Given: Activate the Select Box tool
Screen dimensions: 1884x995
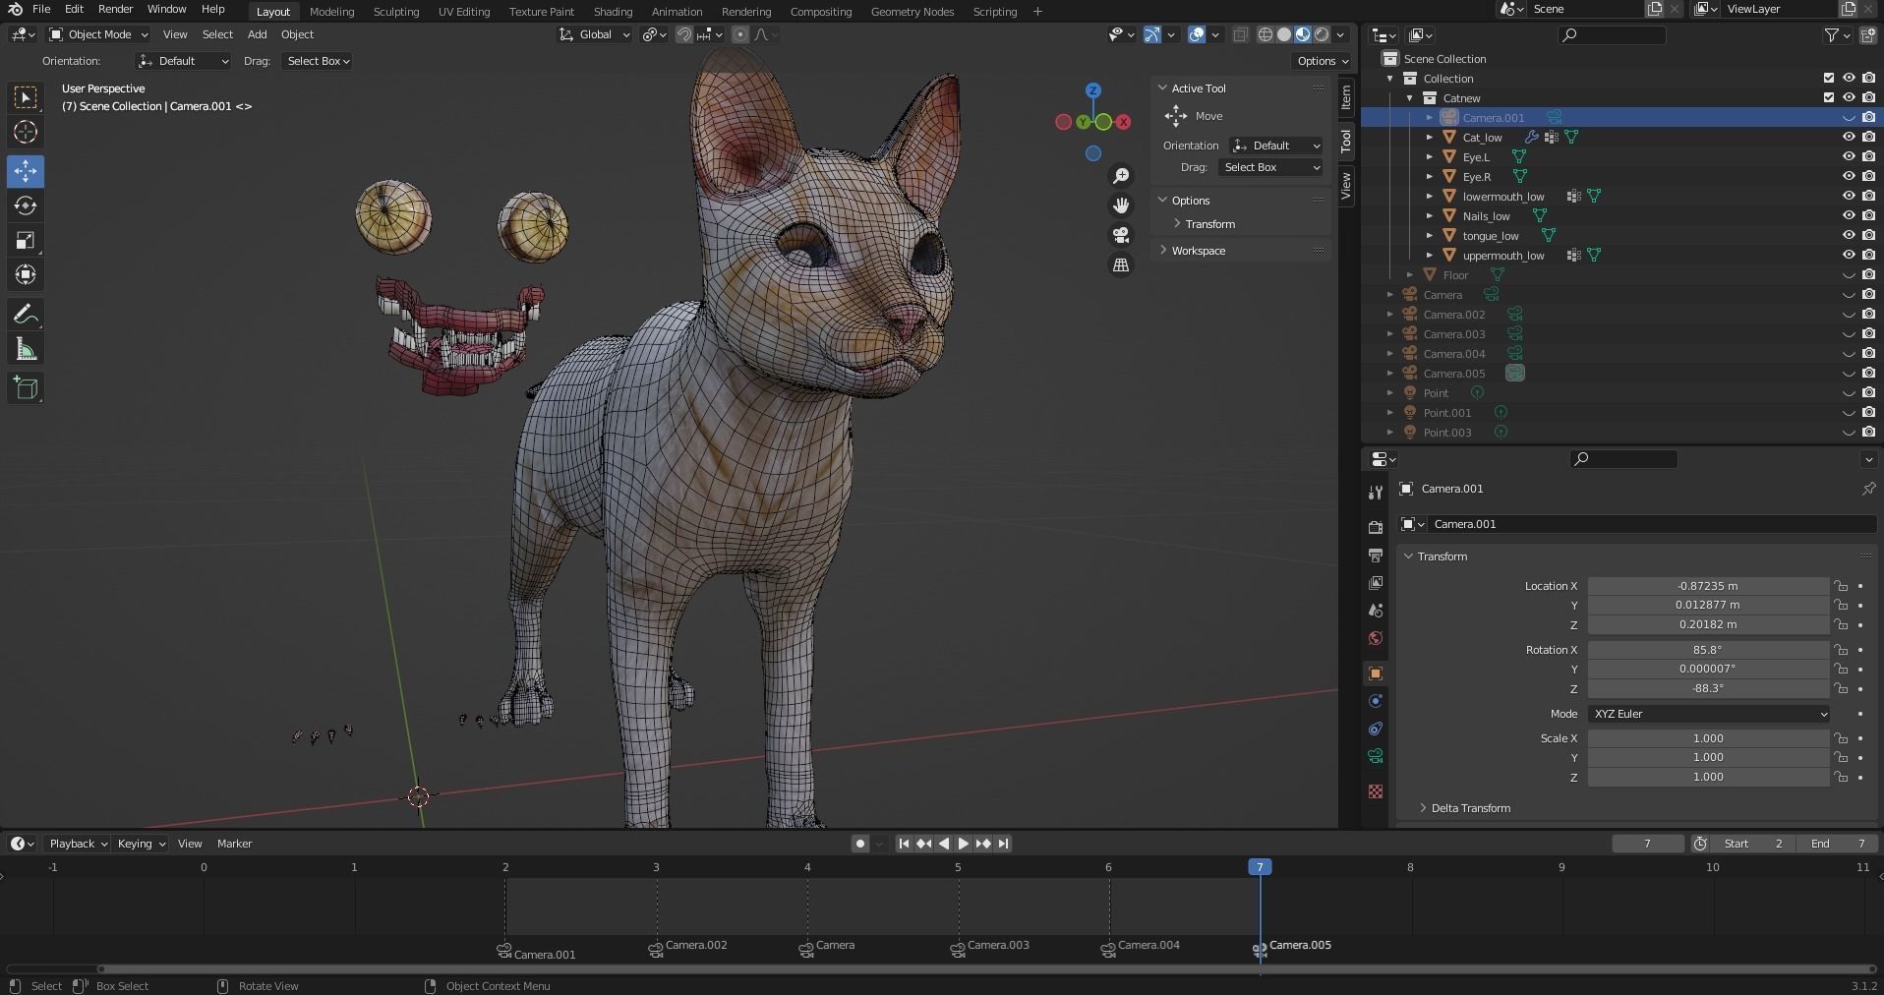Looking at the screenshot, I should coord(26,97).
